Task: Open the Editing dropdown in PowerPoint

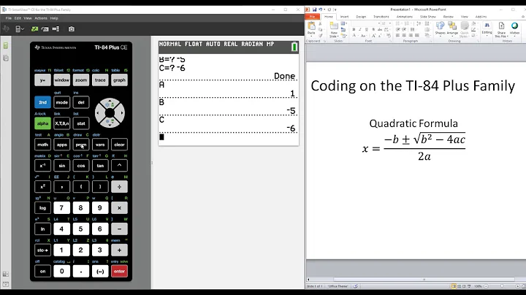Action: 487,28
